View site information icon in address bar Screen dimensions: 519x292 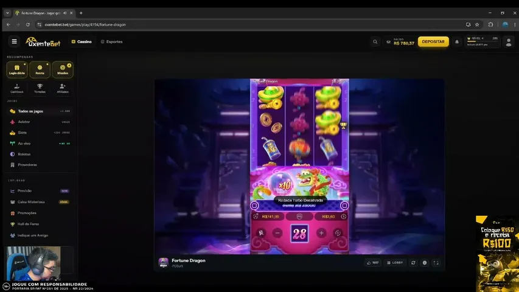pyautogui.click(x=40, y=24)
